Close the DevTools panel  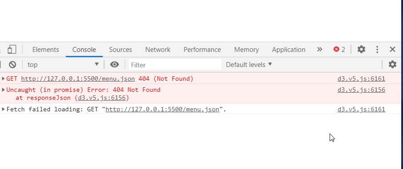tap(392, 49)
